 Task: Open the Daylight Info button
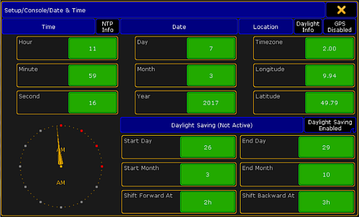point(308,27)
